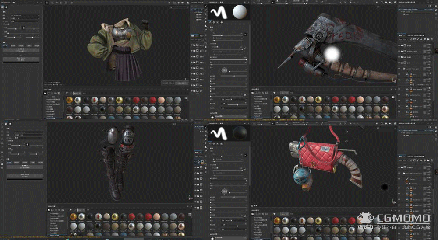Click lower wide button in jacket left panel
This screenshot has width=438, height=240.
21,59
